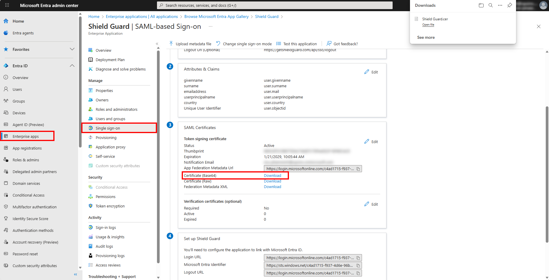Viewport: 549px width, 280px height.
Task: Open Users and groups menu item
Action: tap(110, 119)
